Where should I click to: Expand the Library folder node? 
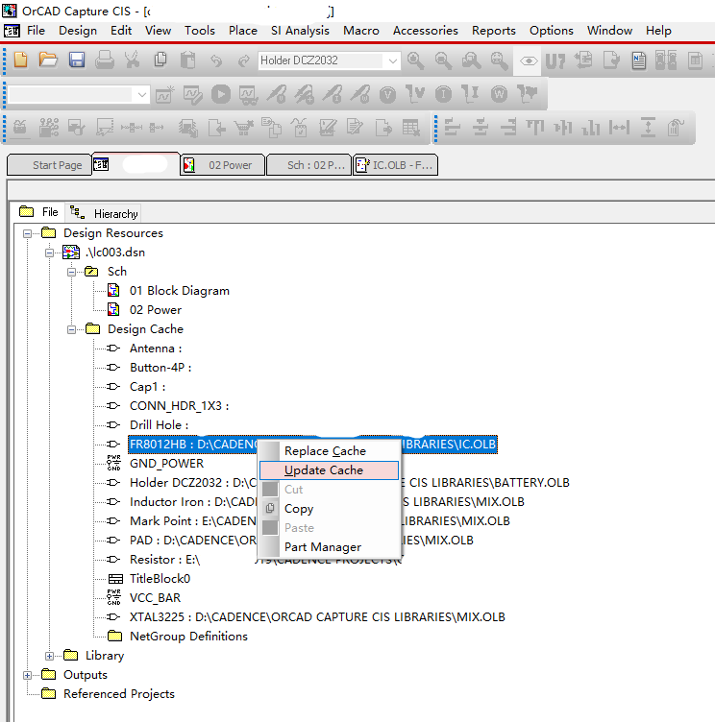49,656
